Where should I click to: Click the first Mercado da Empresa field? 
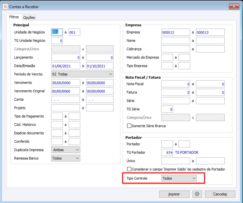(x=167, y=57)
